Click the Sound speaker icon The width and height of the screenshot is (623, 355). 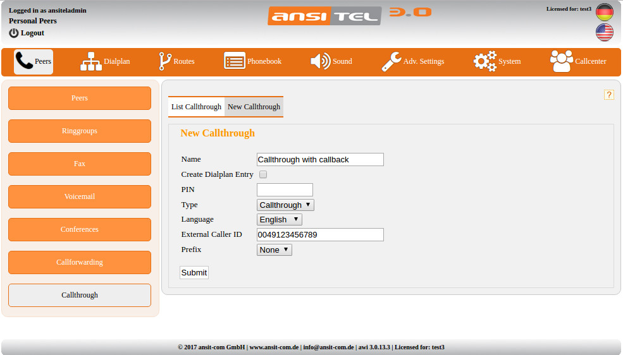coord(320,61)
